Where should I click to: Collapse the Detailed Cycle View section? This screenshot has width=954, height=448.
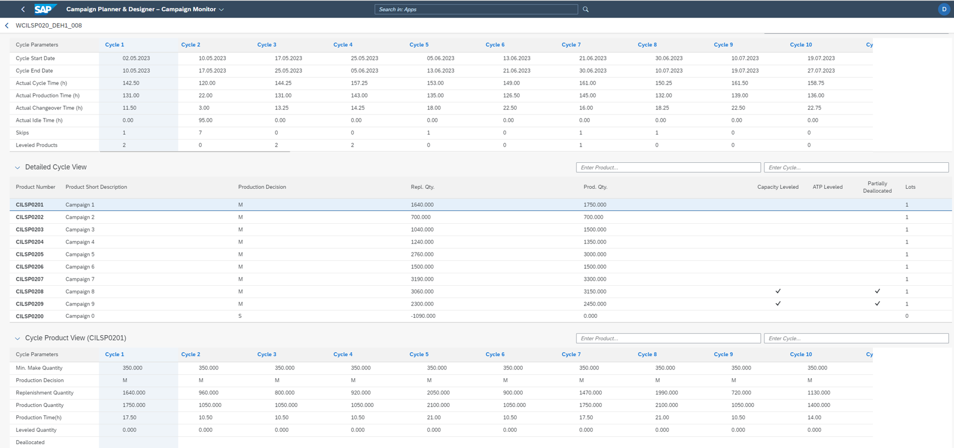(x=17, y=167)
